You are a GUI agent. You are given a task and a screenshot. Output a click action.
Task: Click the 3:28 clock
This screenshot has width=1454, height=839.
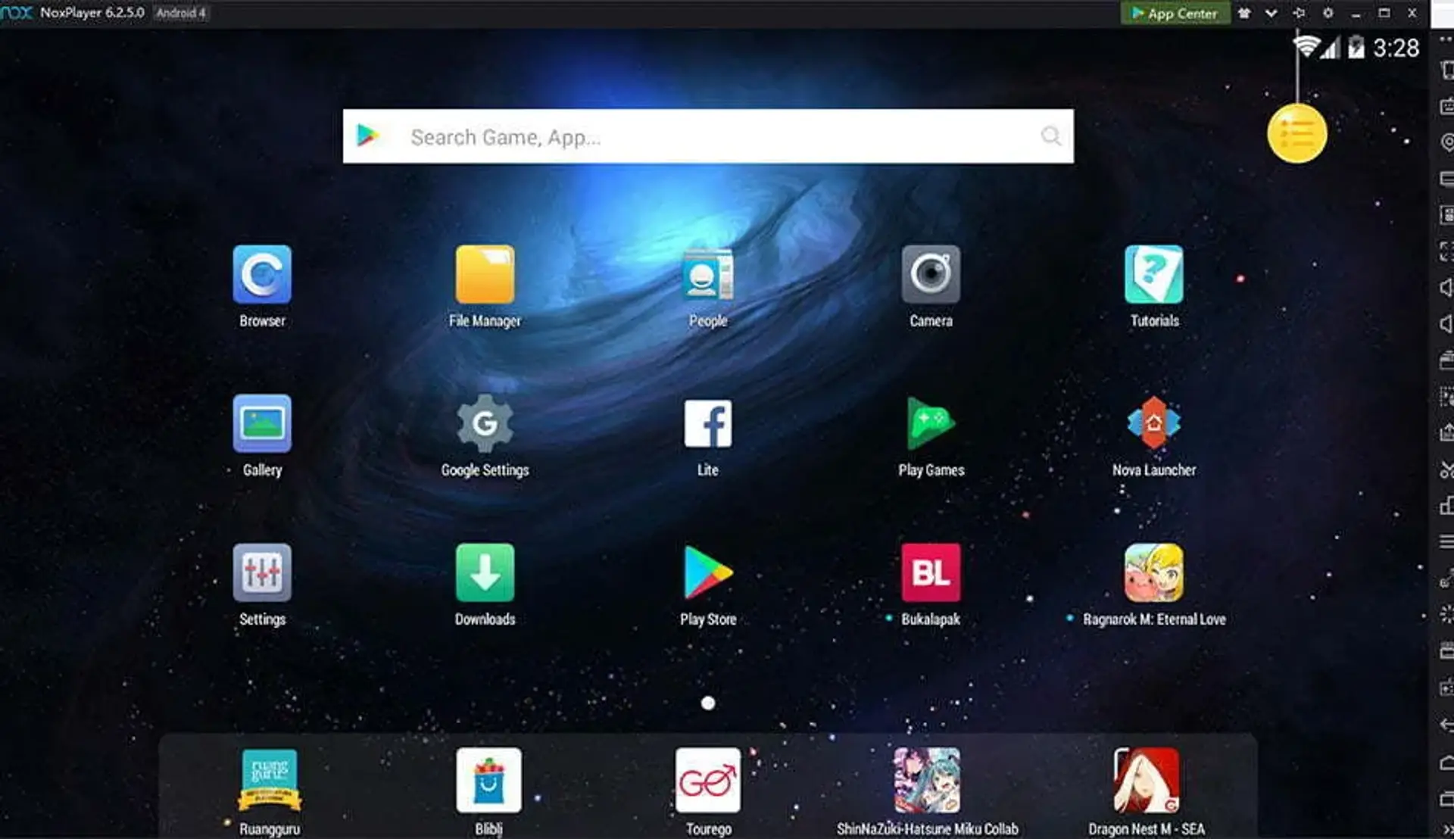point(1396,48)
